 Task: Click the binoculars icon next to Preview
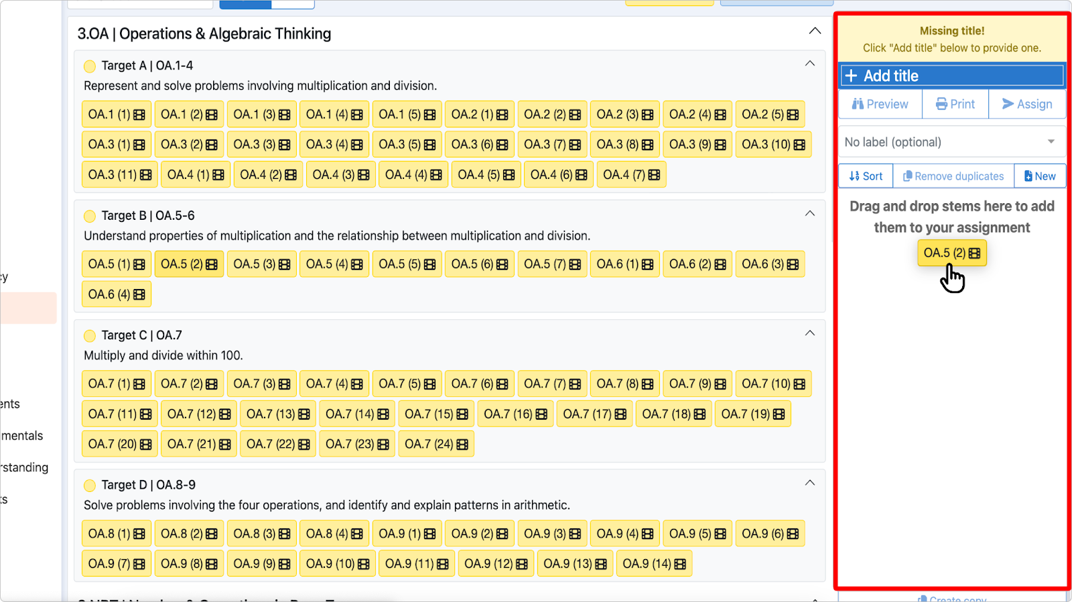858,104
